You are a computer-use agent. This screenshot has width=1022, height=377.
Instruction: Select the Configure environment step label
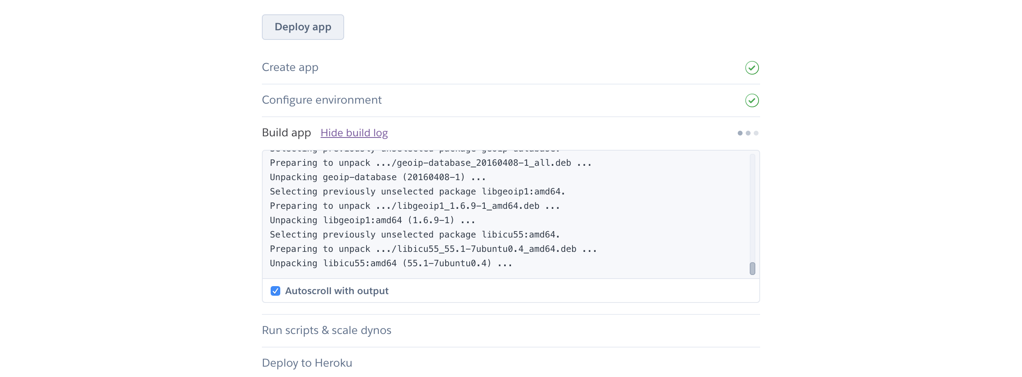pyautogui.click(x=321, y=100)
